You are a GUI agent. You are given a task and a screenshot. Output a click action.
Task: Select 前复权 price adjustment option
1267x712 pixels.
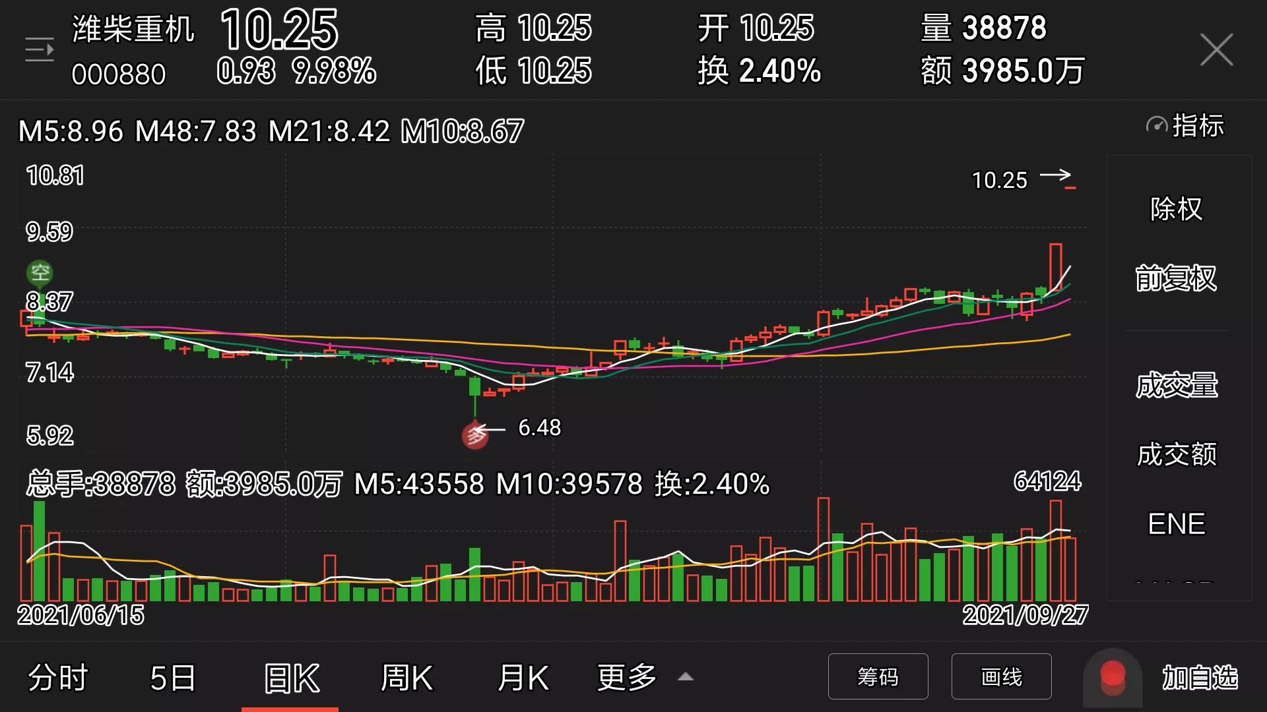(1177, 278)
